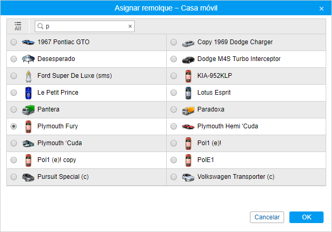
Task: Select the Pursuit Special (c) radio button
Action: point(14,177)
